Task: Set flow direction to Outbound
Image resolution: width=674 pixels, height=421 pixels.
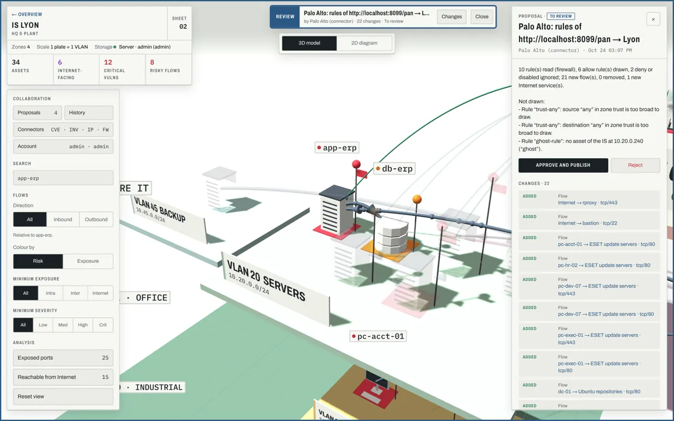Action: tap(96, 219)
